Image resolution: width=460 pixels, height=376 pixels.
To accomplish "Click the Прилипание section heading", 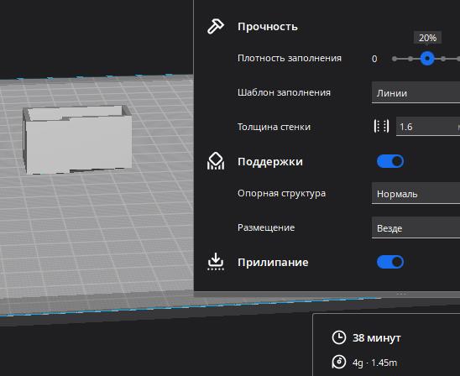I will (x=273, y=262).
